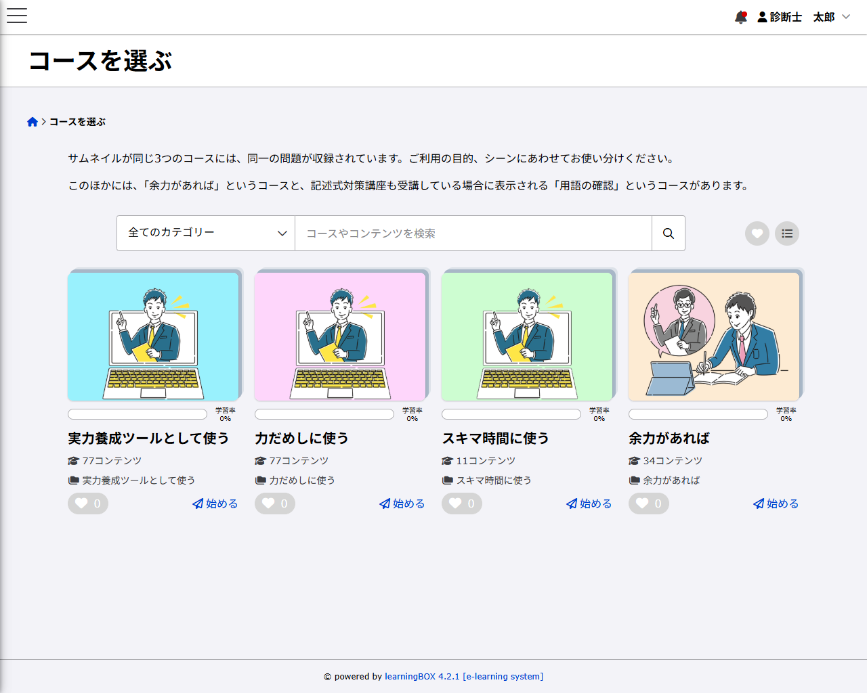The height and width of the screenshot is (693, 867).
Task: Open the 力だめしに使う course thumbnail
Action: 341,336
